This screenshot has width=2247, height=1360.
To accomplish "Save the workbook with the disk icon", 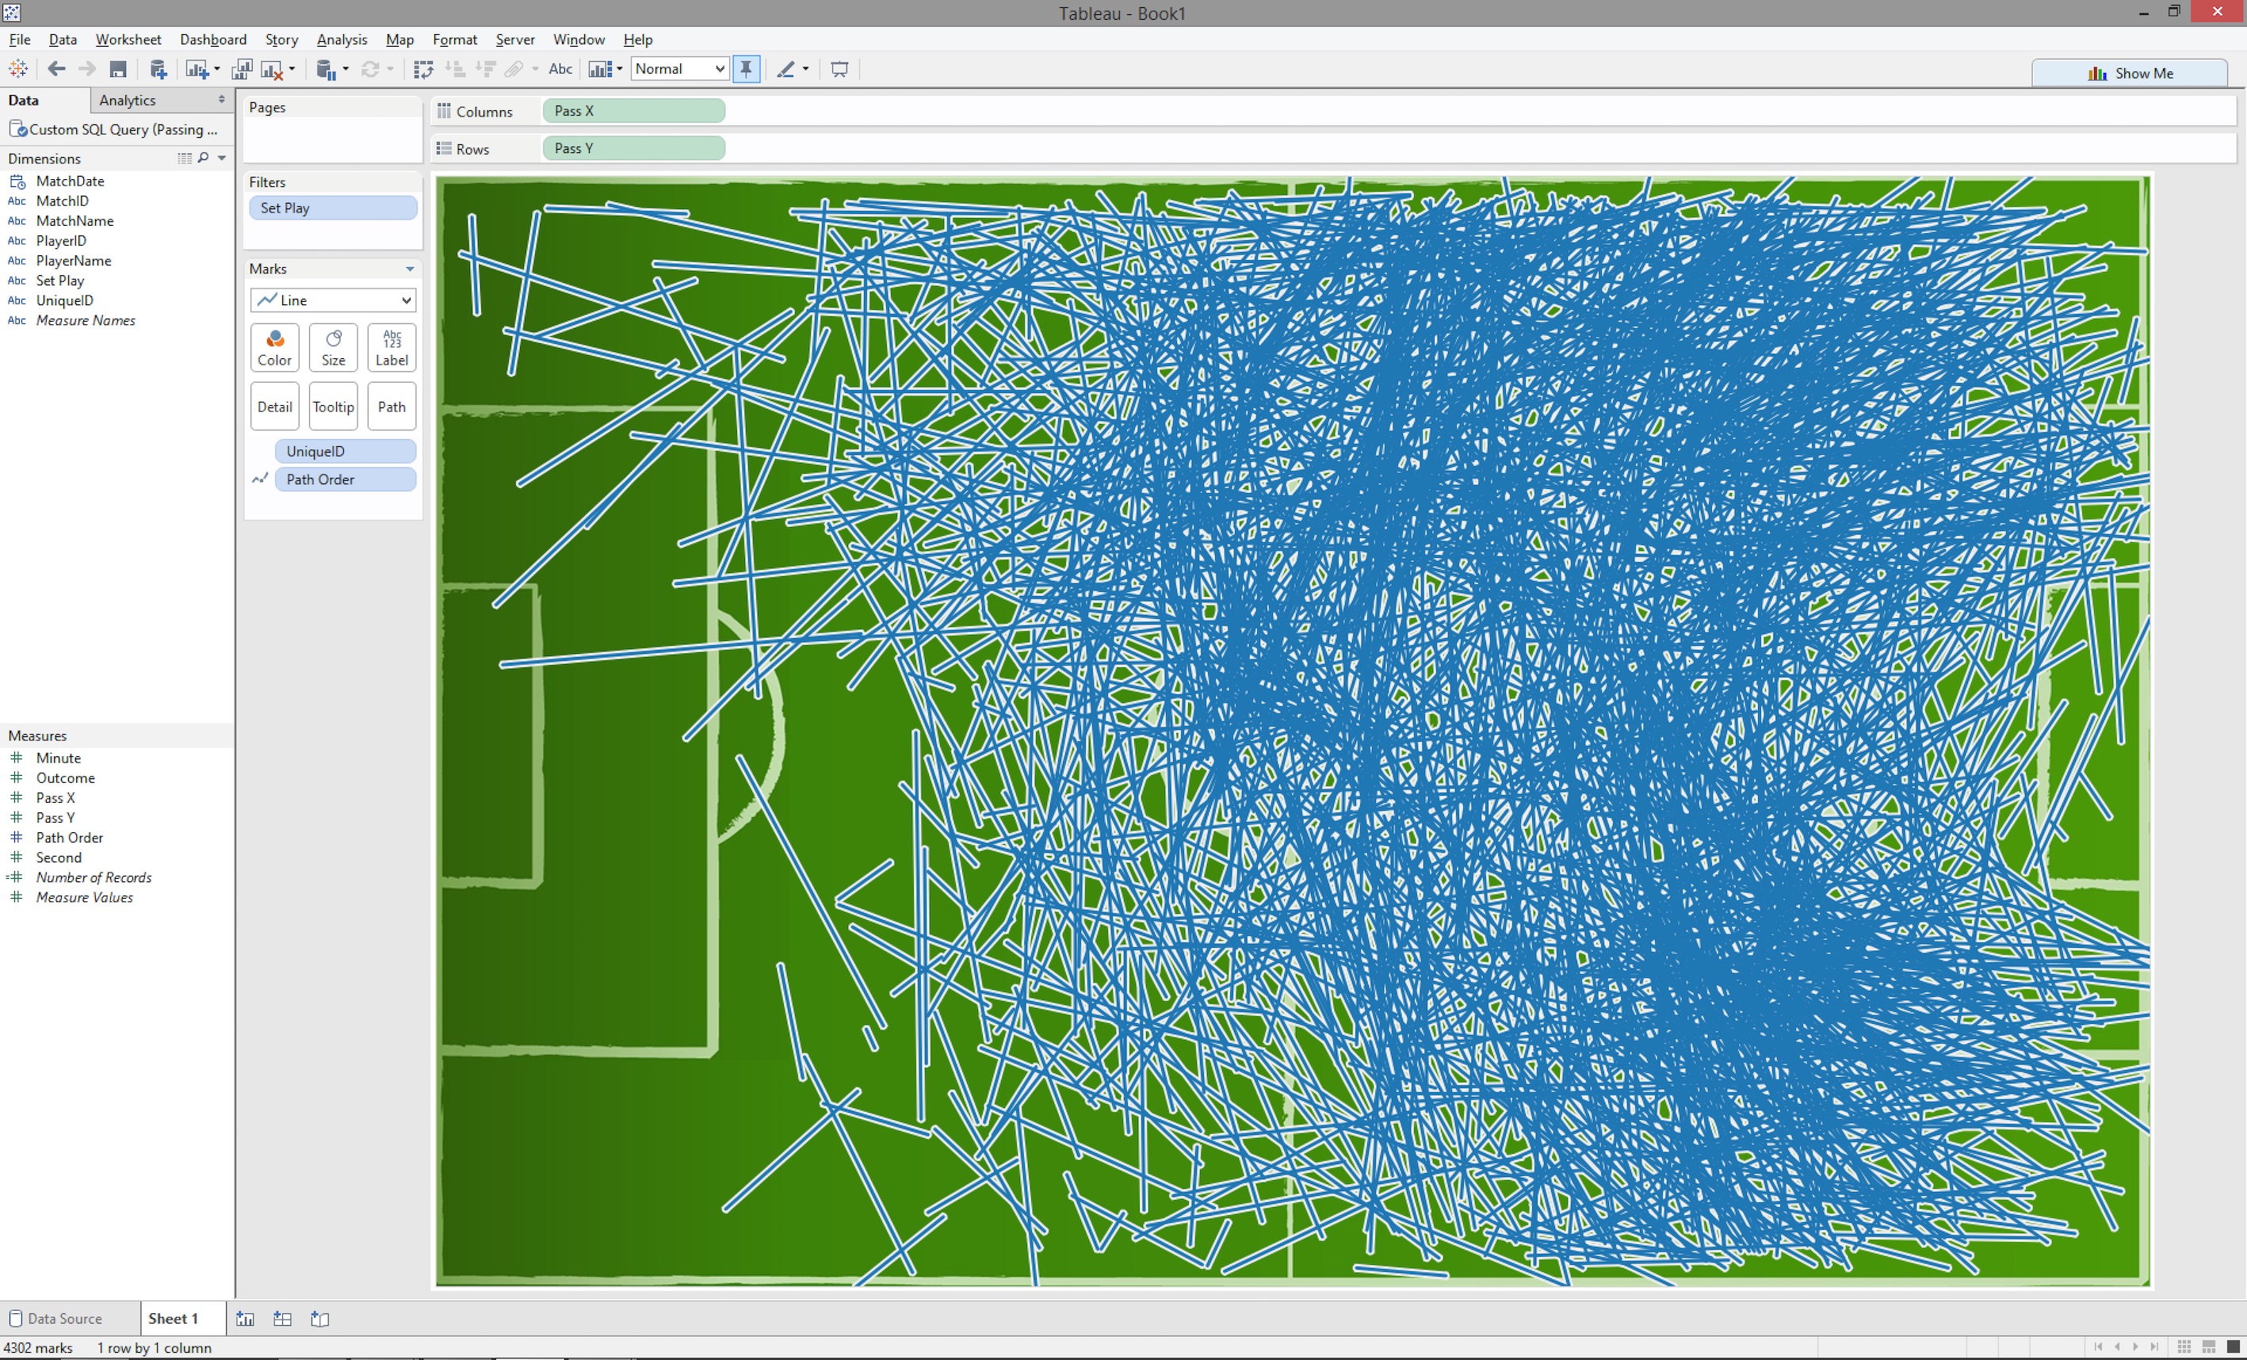I will point(117,68).
